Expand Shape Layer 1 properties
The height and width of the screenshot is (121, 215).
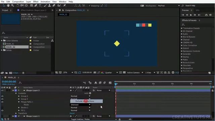click(13, 116)
